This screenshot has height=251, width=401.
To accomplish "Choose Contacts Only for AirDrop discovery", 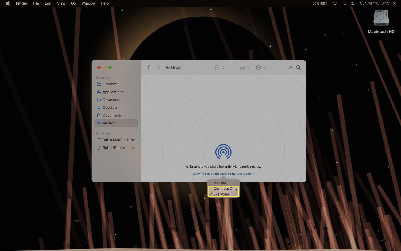I will coord(225,189).
